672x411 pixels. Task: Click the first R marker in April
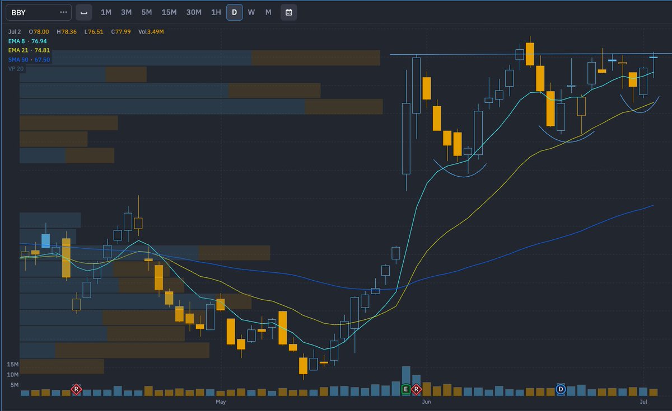pyautogui.click(x=76, y=389)
